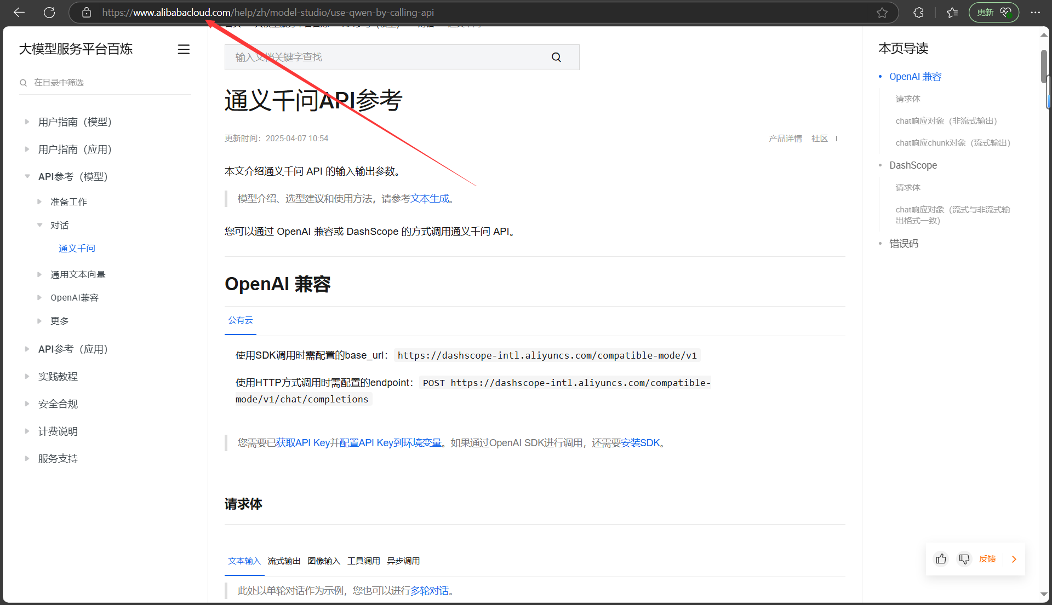This screenshot has width=1052, height=605.
Task: Reload the page with refresh icon
Action: [x=49, y=13]
